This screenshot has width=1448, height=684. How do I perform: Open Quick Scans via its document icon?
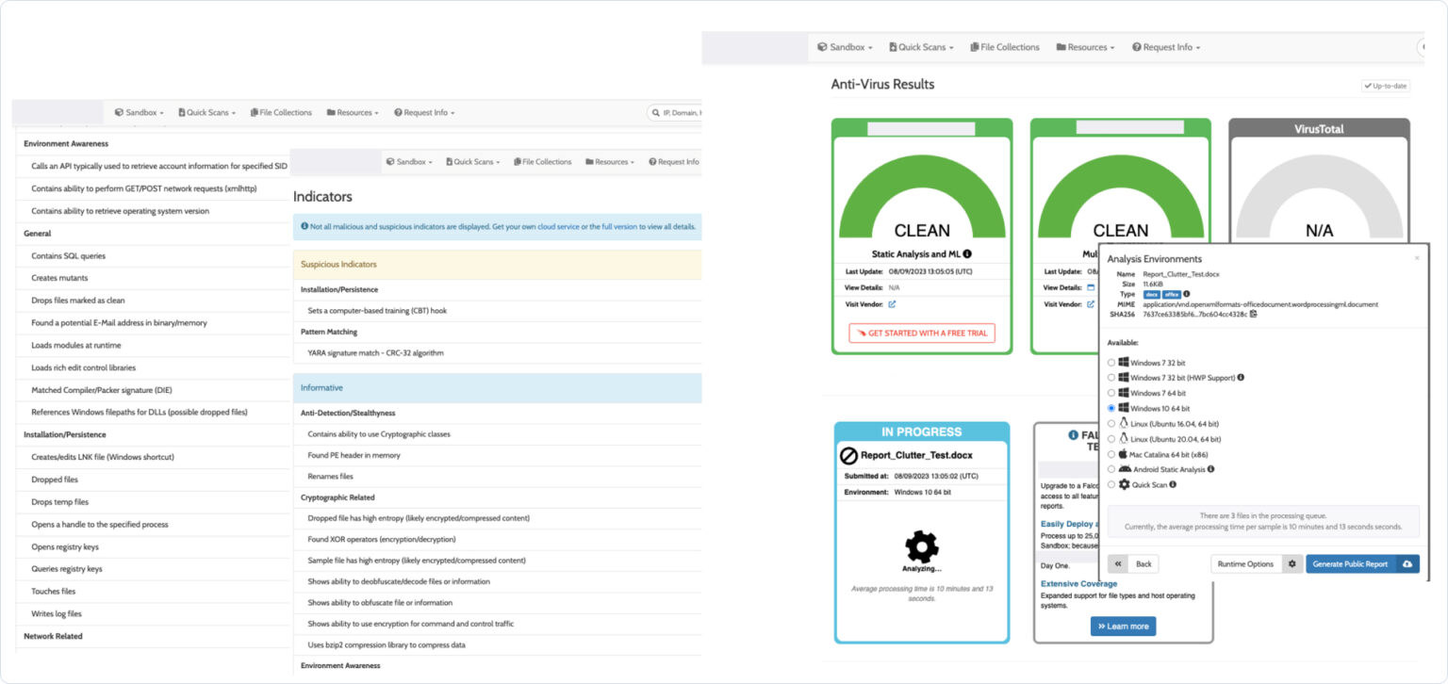[893, 46]
